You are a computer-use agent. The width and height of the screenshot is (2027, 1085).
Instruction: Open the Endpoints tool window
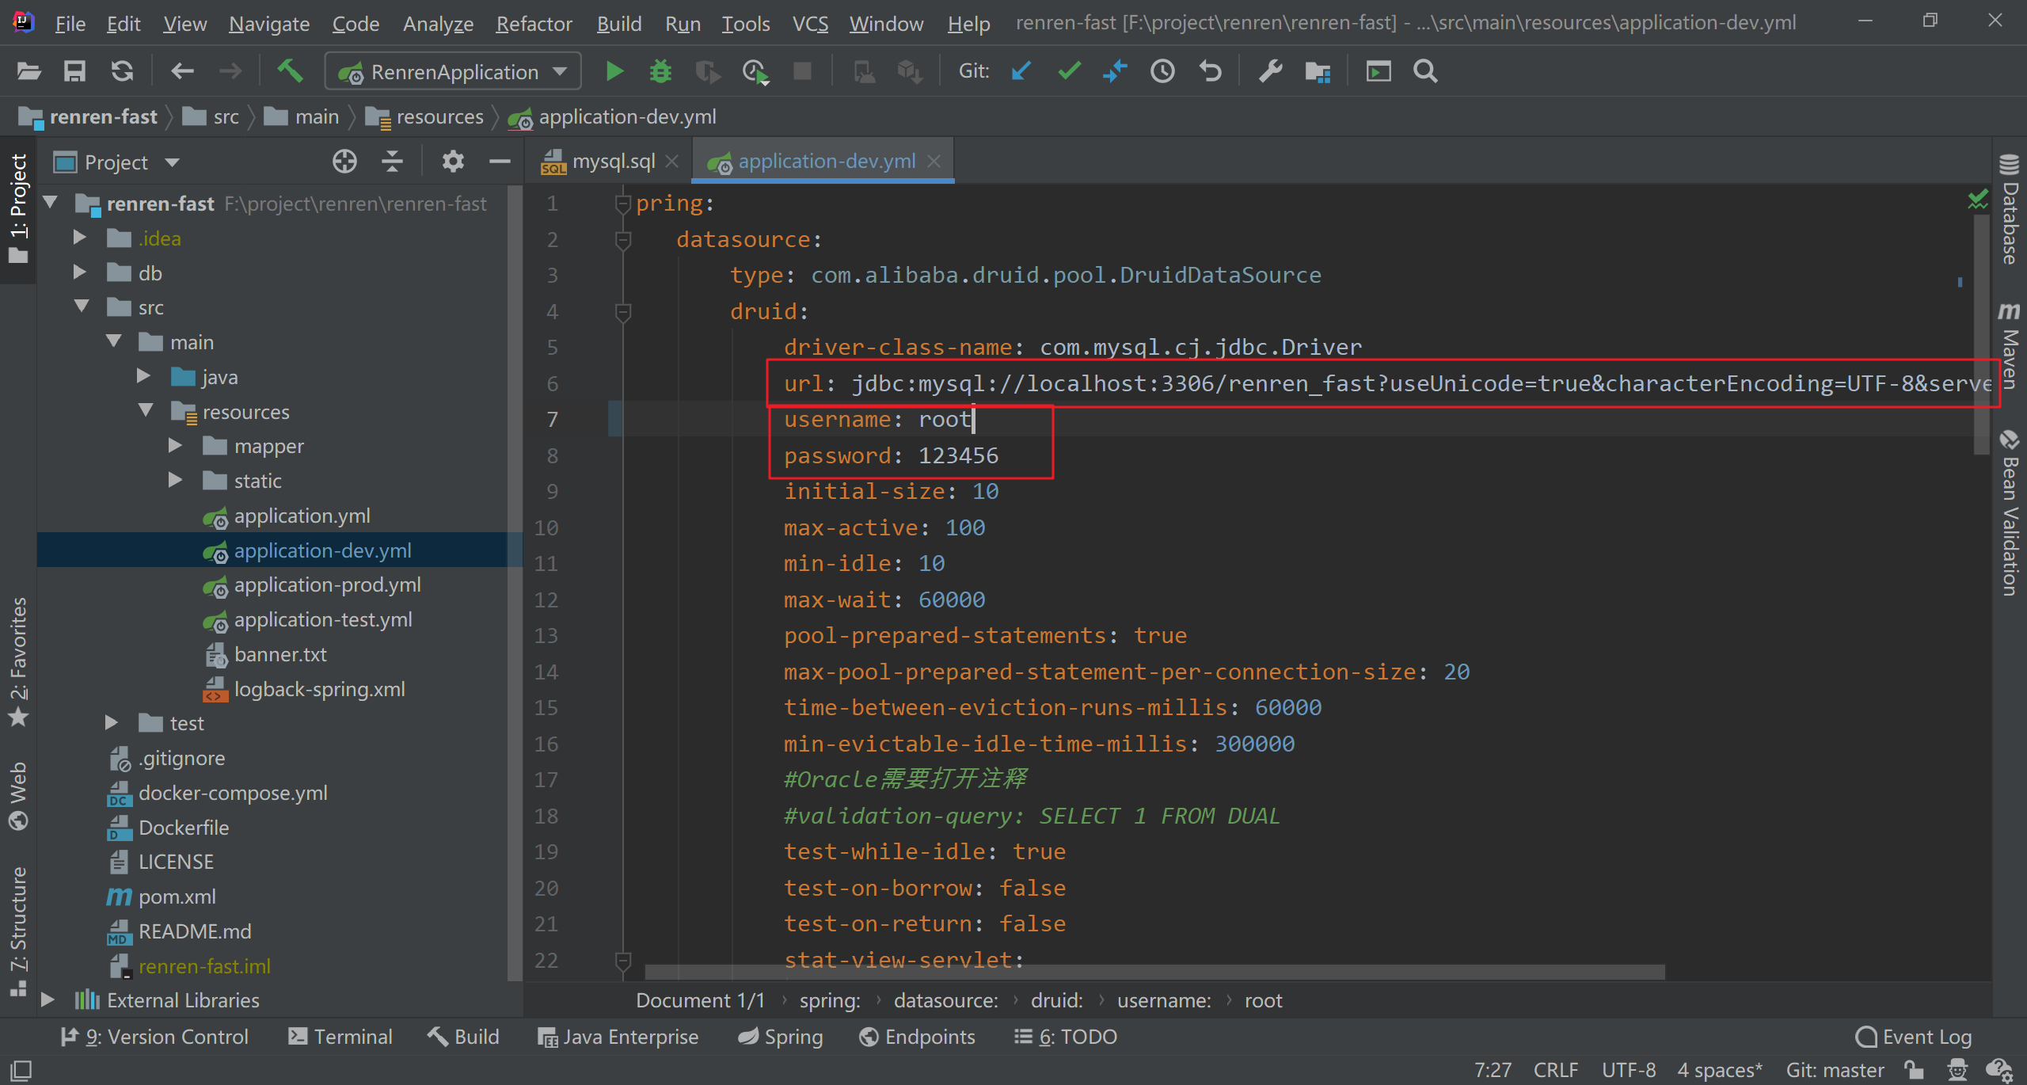click(x=917, y=1037)
